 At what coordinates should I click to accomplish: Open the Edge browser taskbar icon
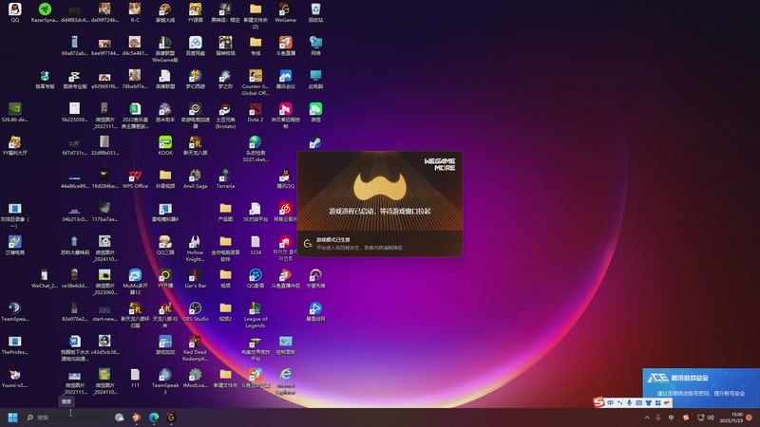(x=154, y=418)
